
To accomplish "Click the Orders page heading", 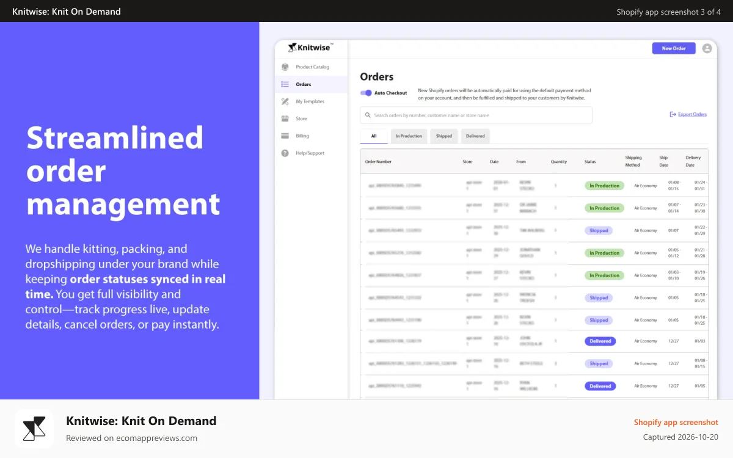I will point(377,77).
